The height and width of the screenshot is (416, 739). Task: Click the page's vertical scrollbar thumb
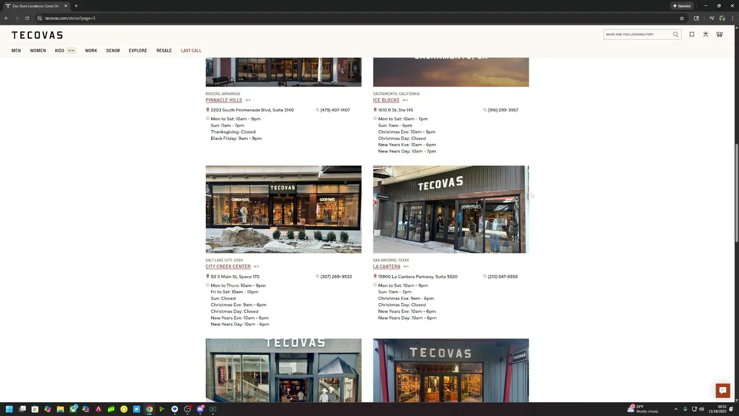click(x=736, y=192)
